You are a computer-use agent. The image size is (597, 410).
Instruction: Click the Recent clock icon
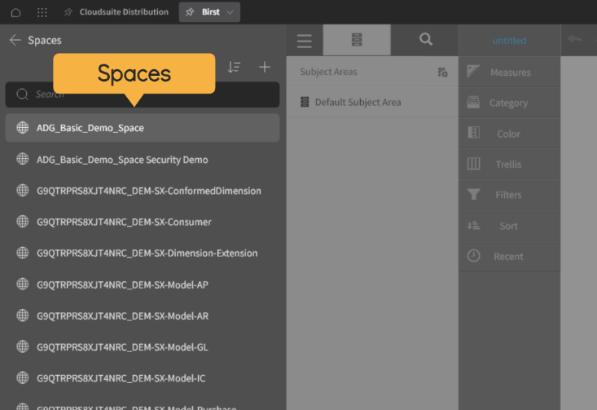pyautogui.click(x=473, y=256)
